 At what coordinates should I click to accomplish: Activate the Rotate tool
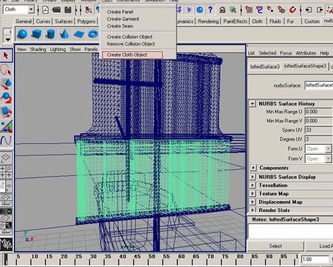point(6,98)
